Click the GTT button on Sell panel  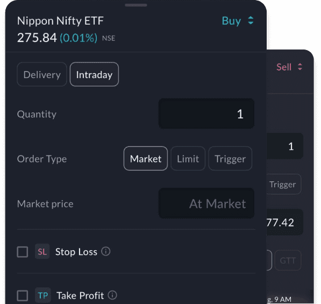(288, 260)
